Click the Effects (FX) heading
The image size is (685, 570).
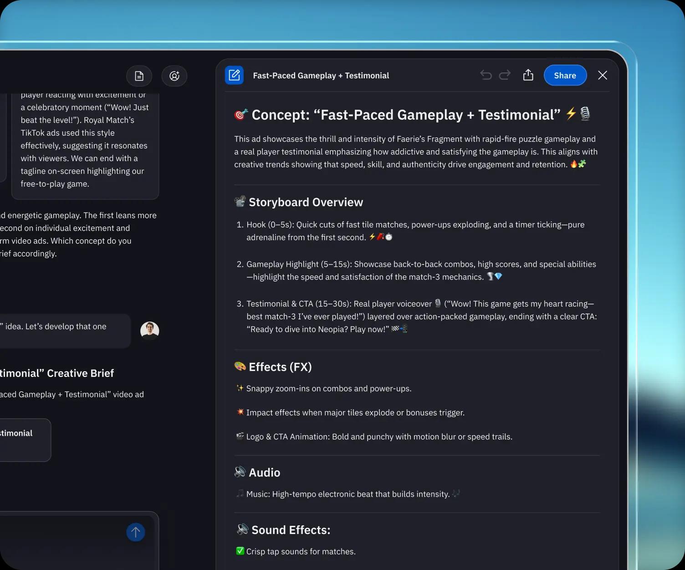pyautogui.click(x=273, y=367)
